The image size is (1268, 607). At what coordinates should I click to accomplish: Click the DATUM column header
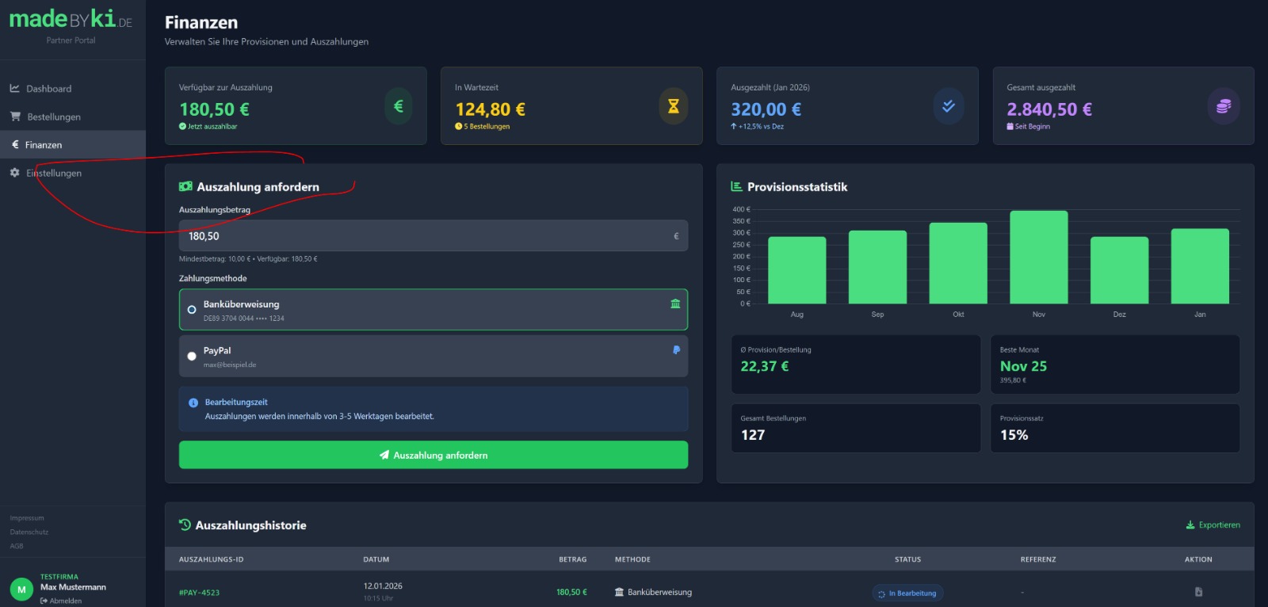376,559
